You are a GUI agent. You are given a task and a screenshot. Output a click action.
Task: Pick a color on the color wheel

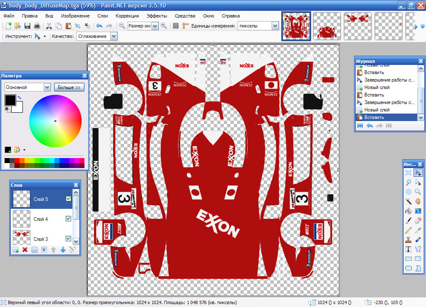tap(55, 121)
